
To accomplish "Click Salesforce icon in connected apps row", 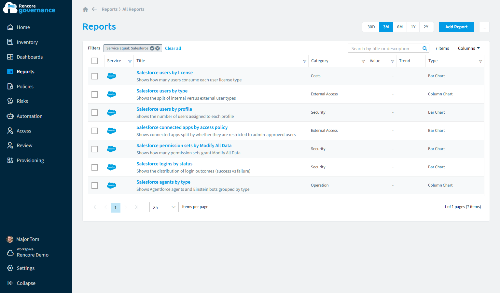I will [x=112, y=131].
